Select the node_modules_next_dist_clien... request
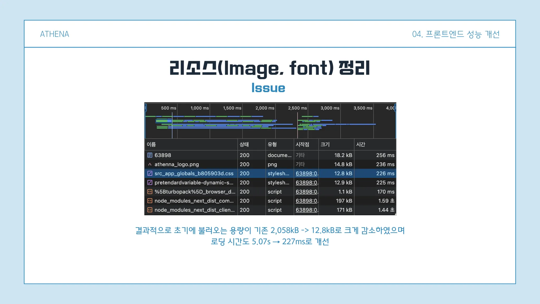Viewport: 540px width, 304px height. 270,210
